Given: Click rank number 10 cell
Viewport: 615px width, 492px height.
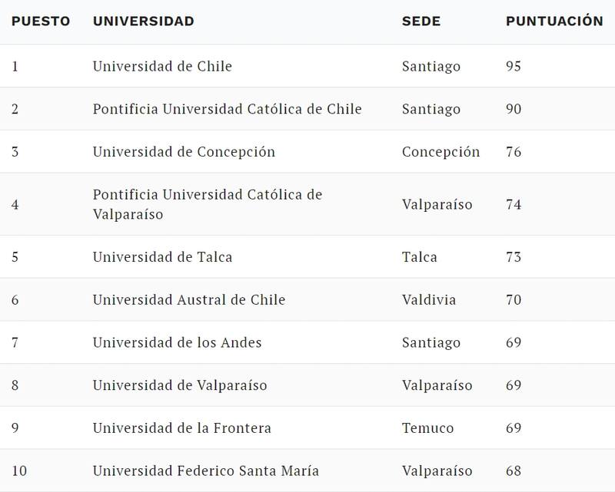Looking at the screenshot, I should pos(20,471).
